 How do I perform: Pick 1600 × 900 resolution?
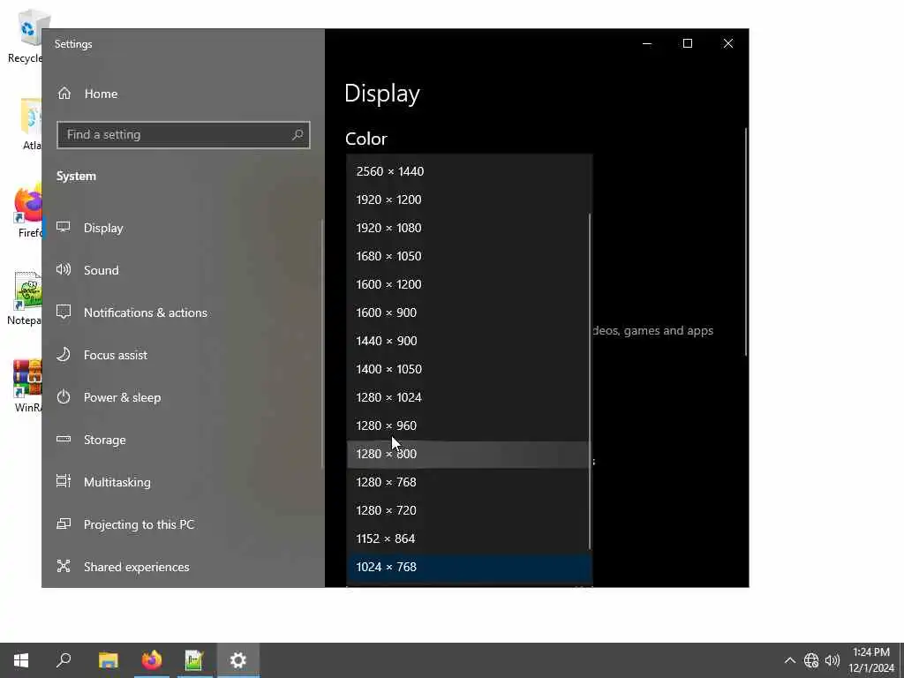470,313
